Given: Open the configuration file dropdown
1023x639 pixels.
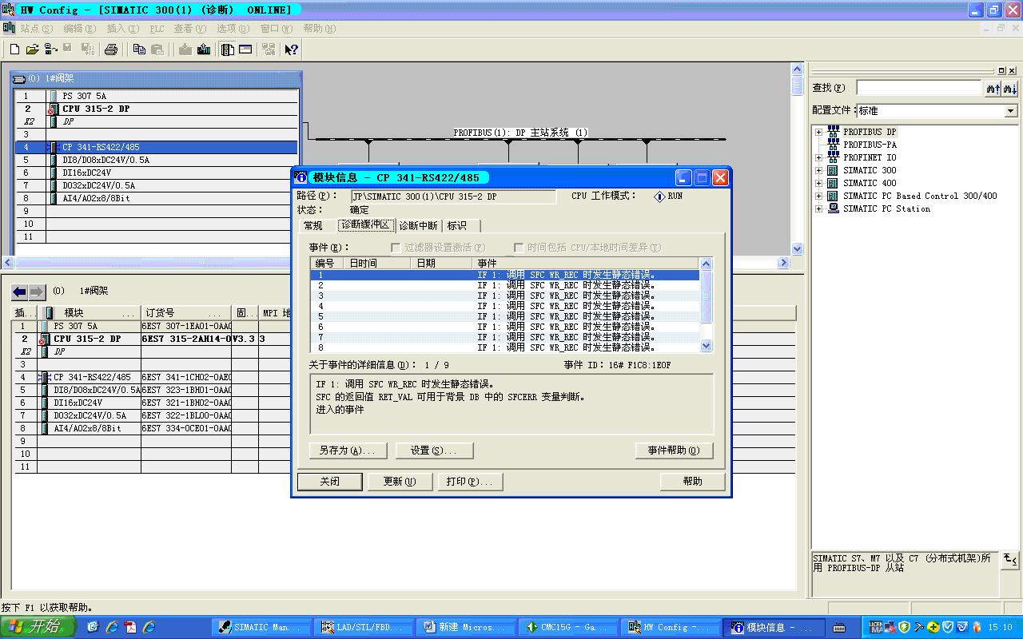Looking at the screenshot, I should (1011, 111).
